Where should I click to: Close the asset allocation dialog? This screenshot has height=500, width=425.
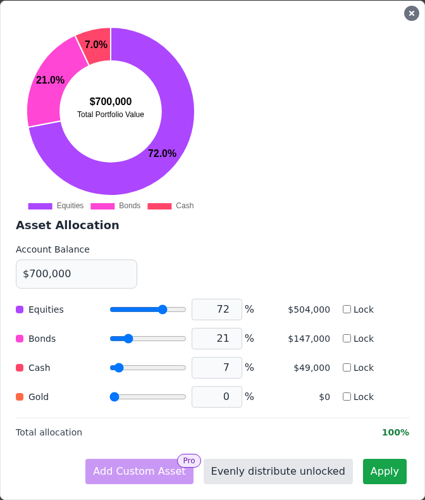point(411,13)
